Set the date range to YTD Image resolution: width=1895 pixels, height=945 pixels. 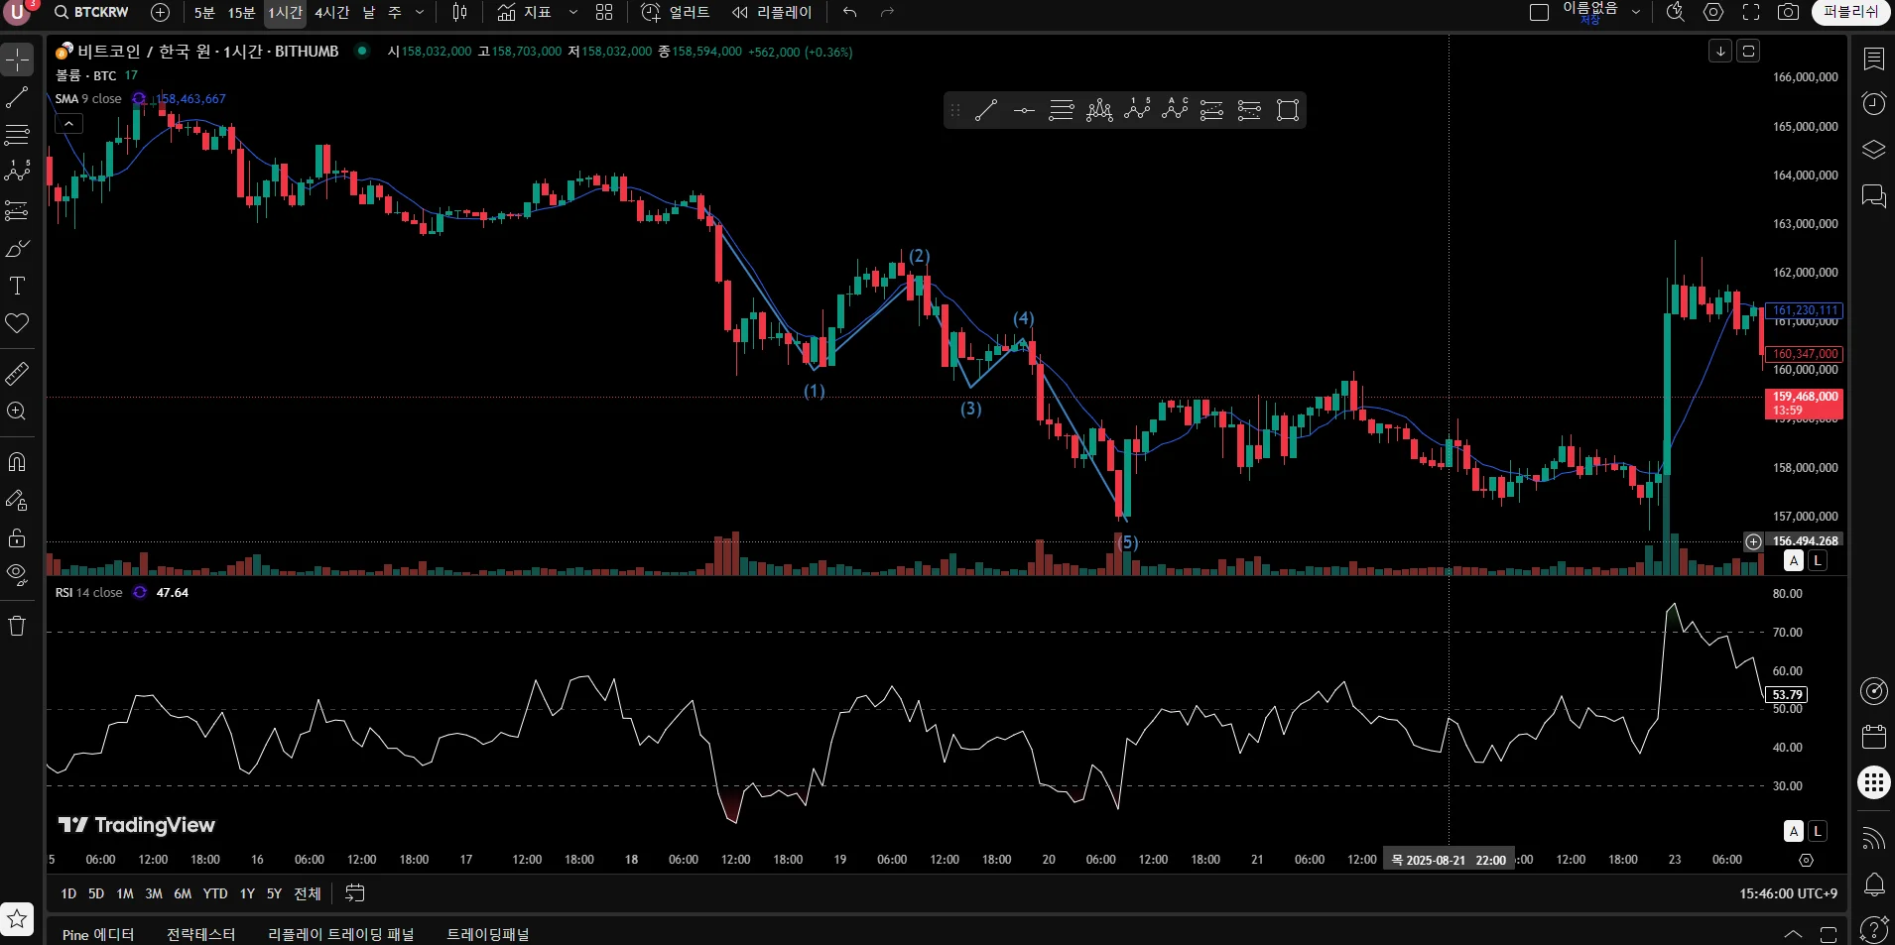click(x=215, y=893)
